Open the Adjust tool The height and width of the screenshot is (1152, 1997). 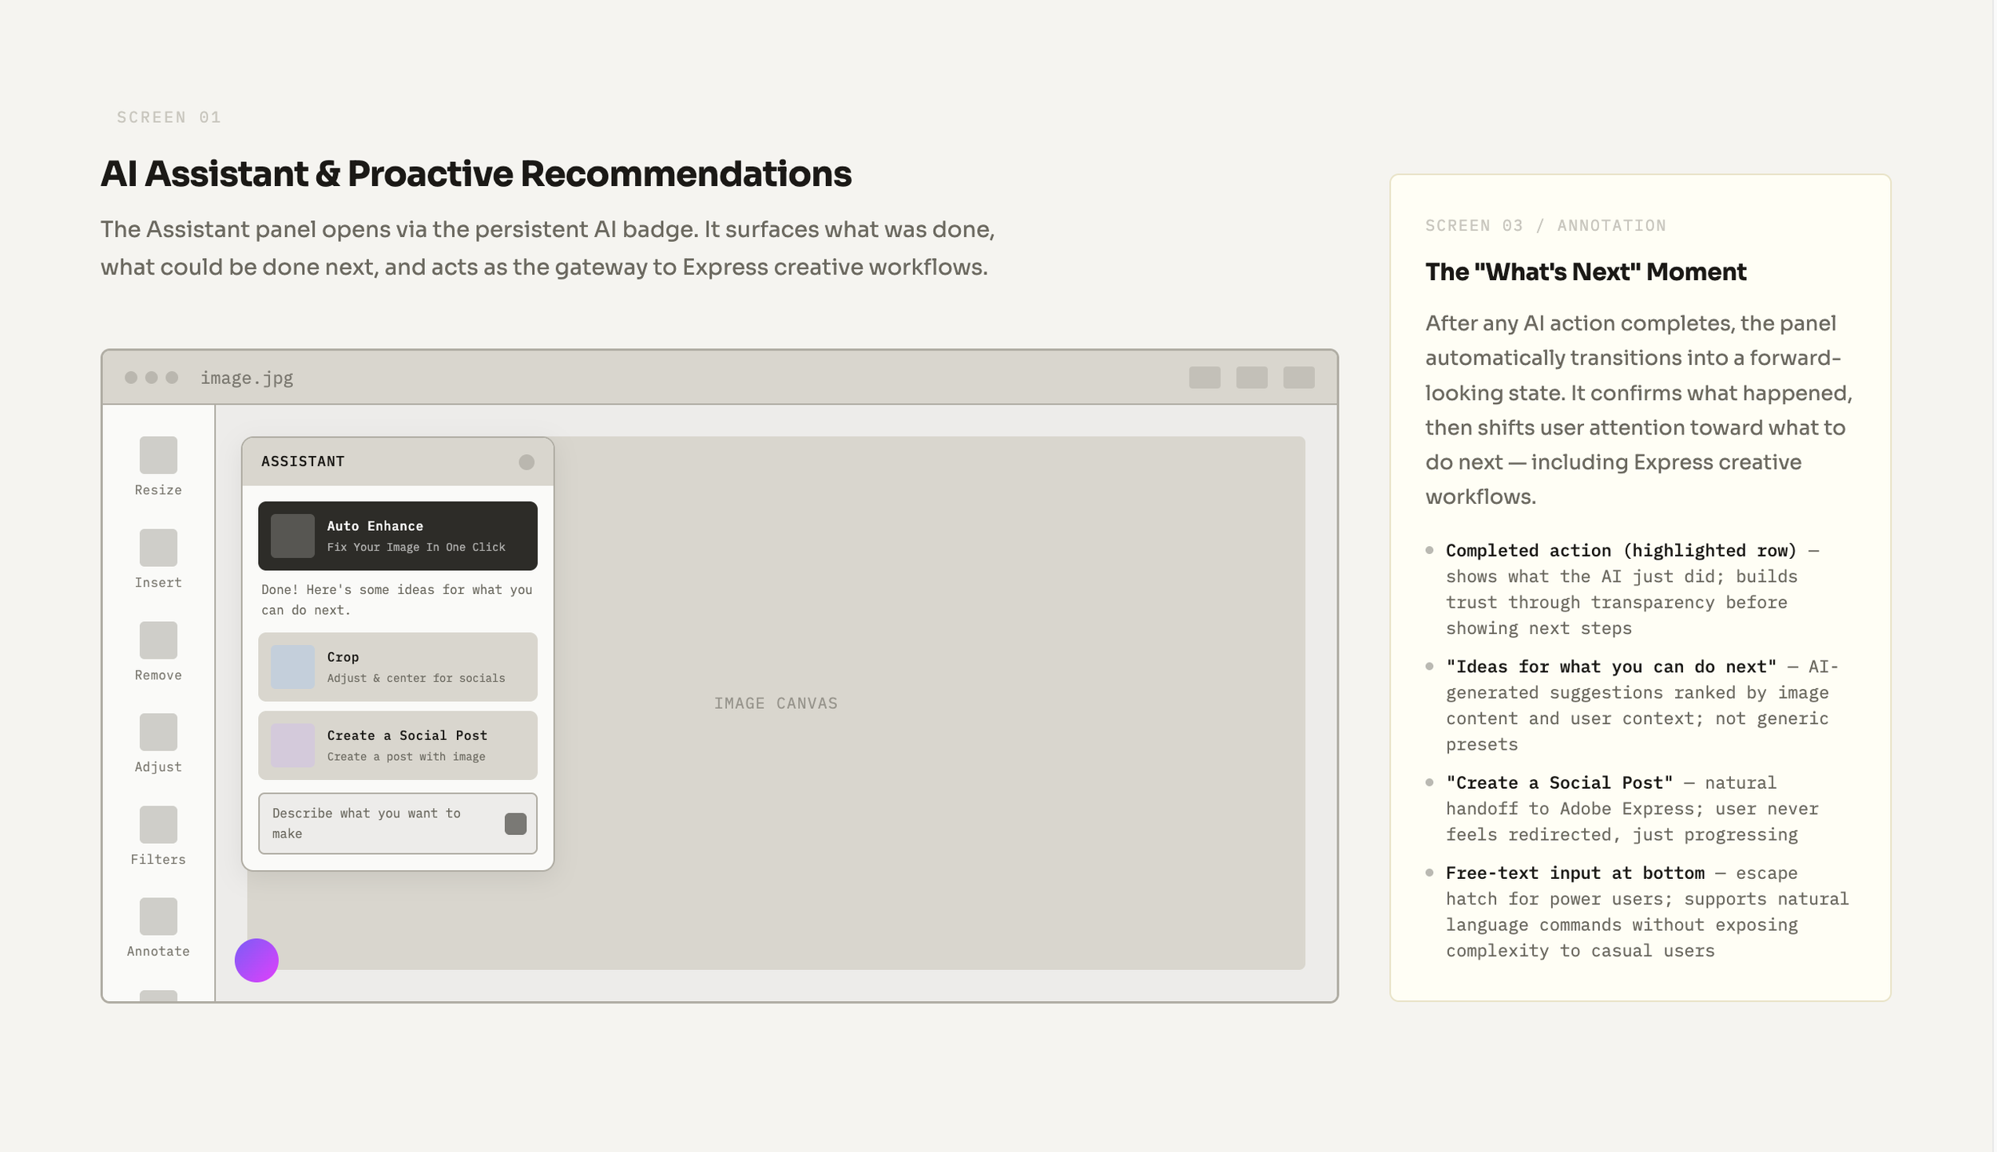pyautogui.click(x=157, y=732)
